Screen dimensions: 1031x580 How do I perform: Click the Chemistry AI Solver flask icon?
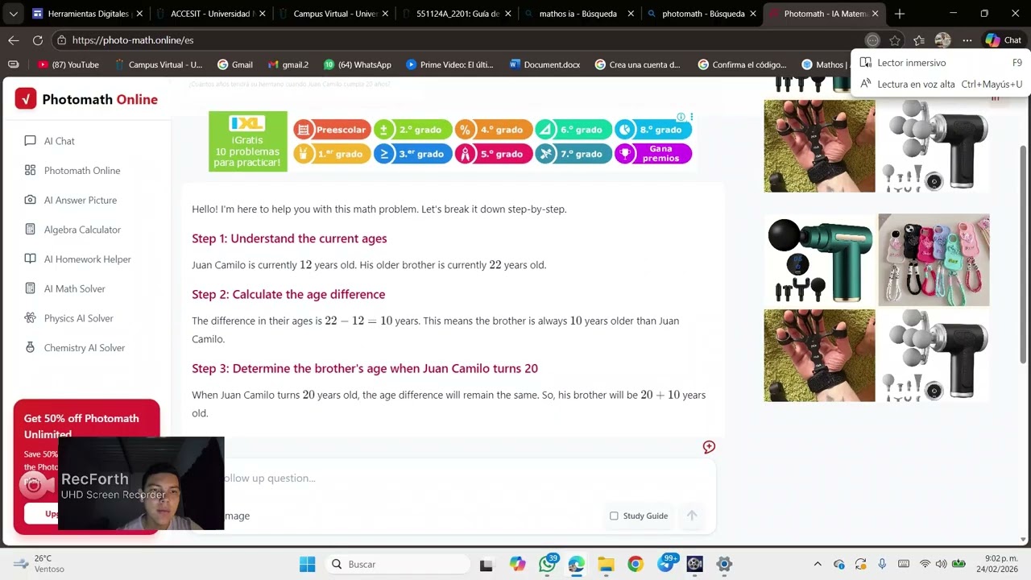point(30,348)
